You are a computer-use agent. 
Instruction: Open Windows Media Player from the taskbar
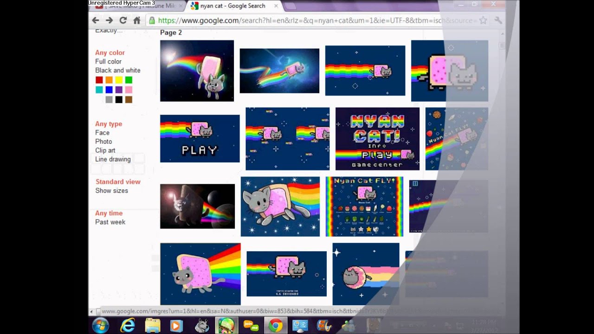pos(176,326)
